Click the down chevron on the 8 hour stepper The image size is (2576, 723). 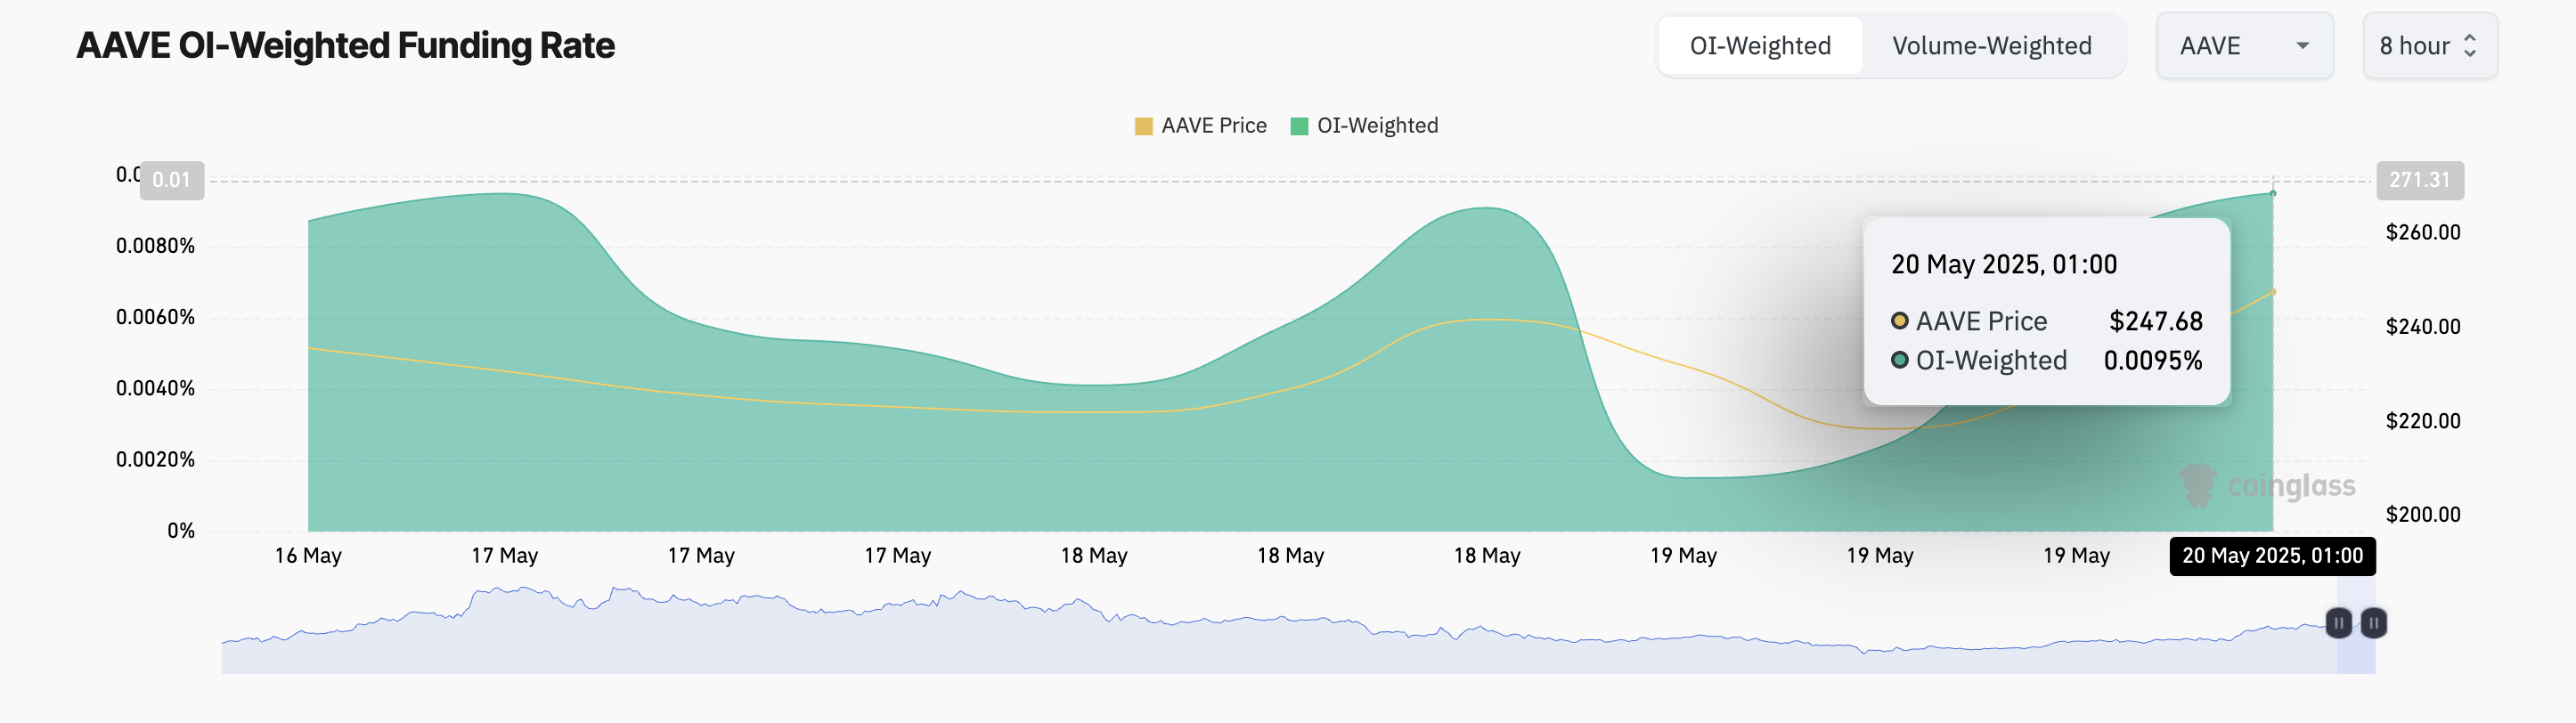(x=2470, y=53)
